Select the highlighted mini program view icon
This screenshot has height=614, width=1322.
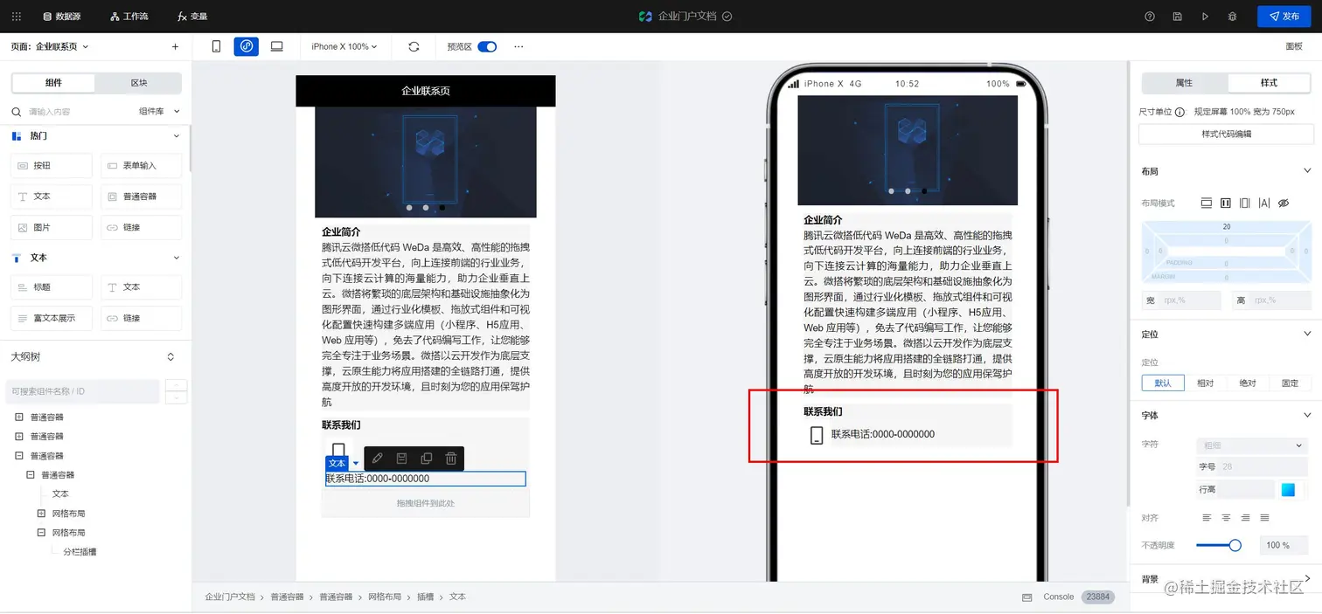(x=247, y=46)
